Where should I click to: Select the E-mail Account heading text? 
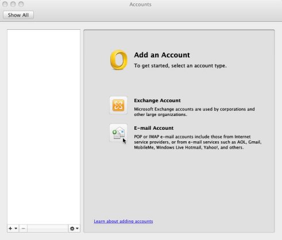click(x=154, y=128)
